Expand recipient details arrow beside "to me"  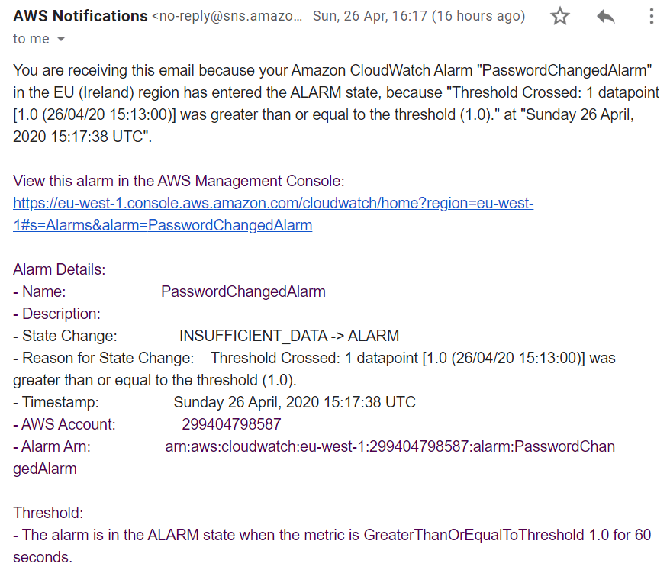click(61, 39)
